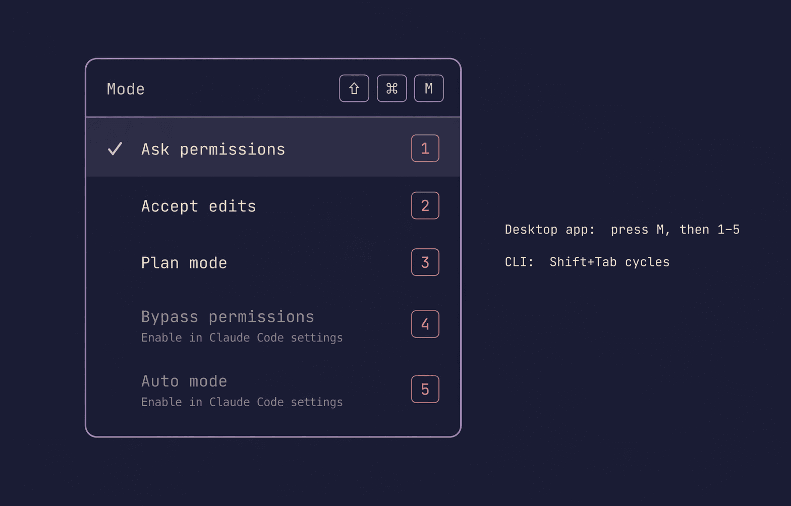
Task: Click the number 2 shortcut badge
Action: pos(425,205)
